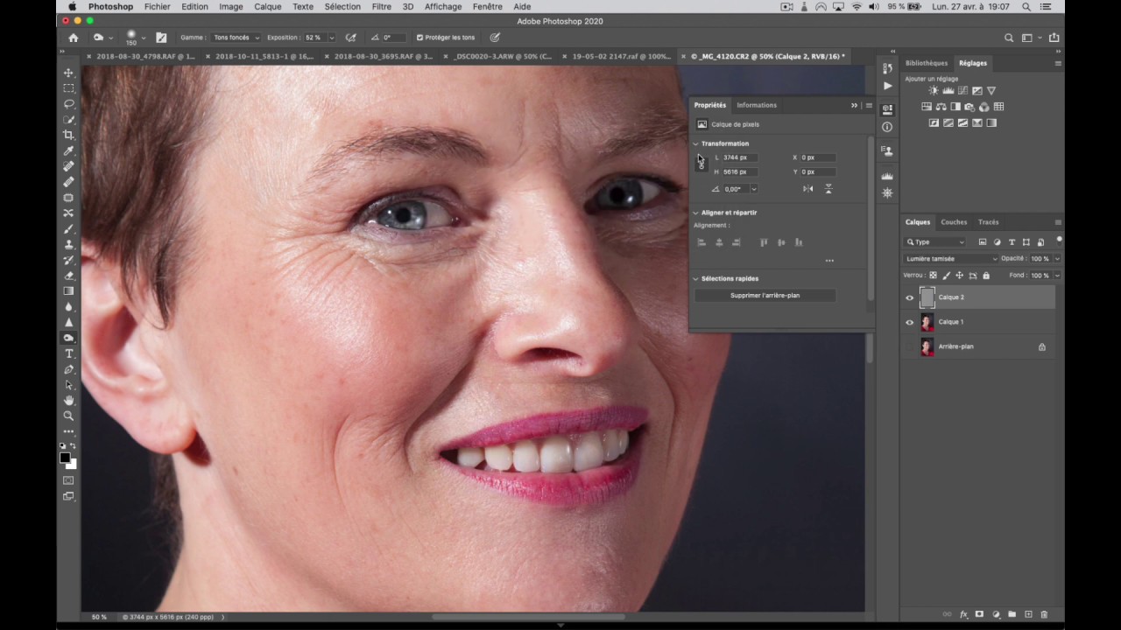Click more alignment options ellipsis

[829, 261]
